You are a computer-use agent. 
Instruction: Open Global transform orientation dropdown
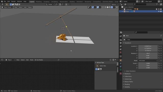coord(50,5)
